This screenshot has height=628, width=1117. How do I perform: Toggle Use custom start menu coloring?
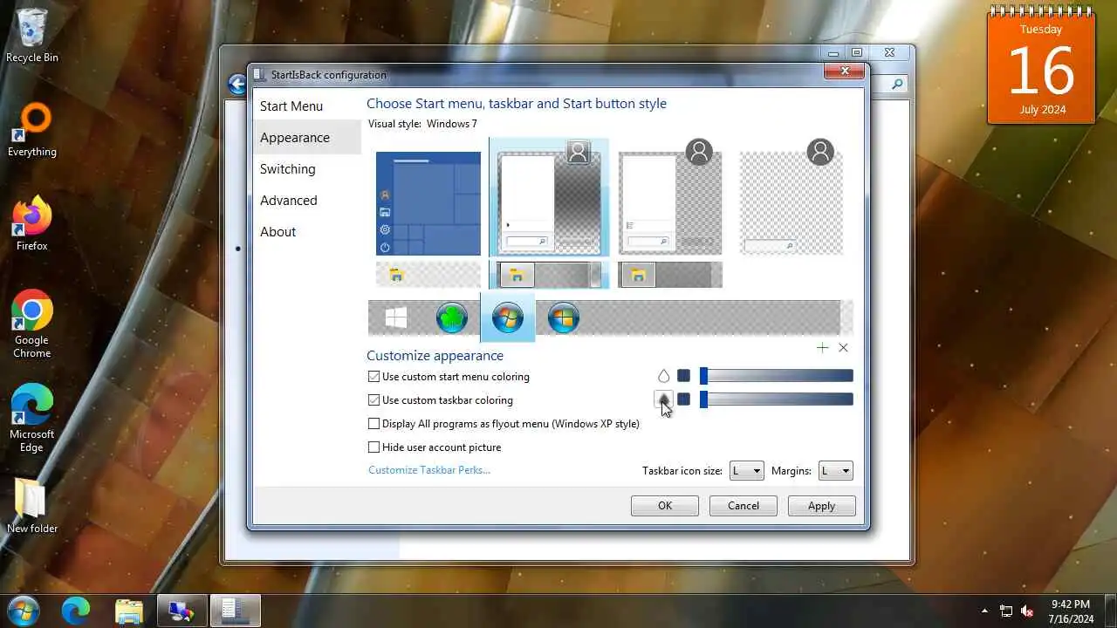pos(449,377)
